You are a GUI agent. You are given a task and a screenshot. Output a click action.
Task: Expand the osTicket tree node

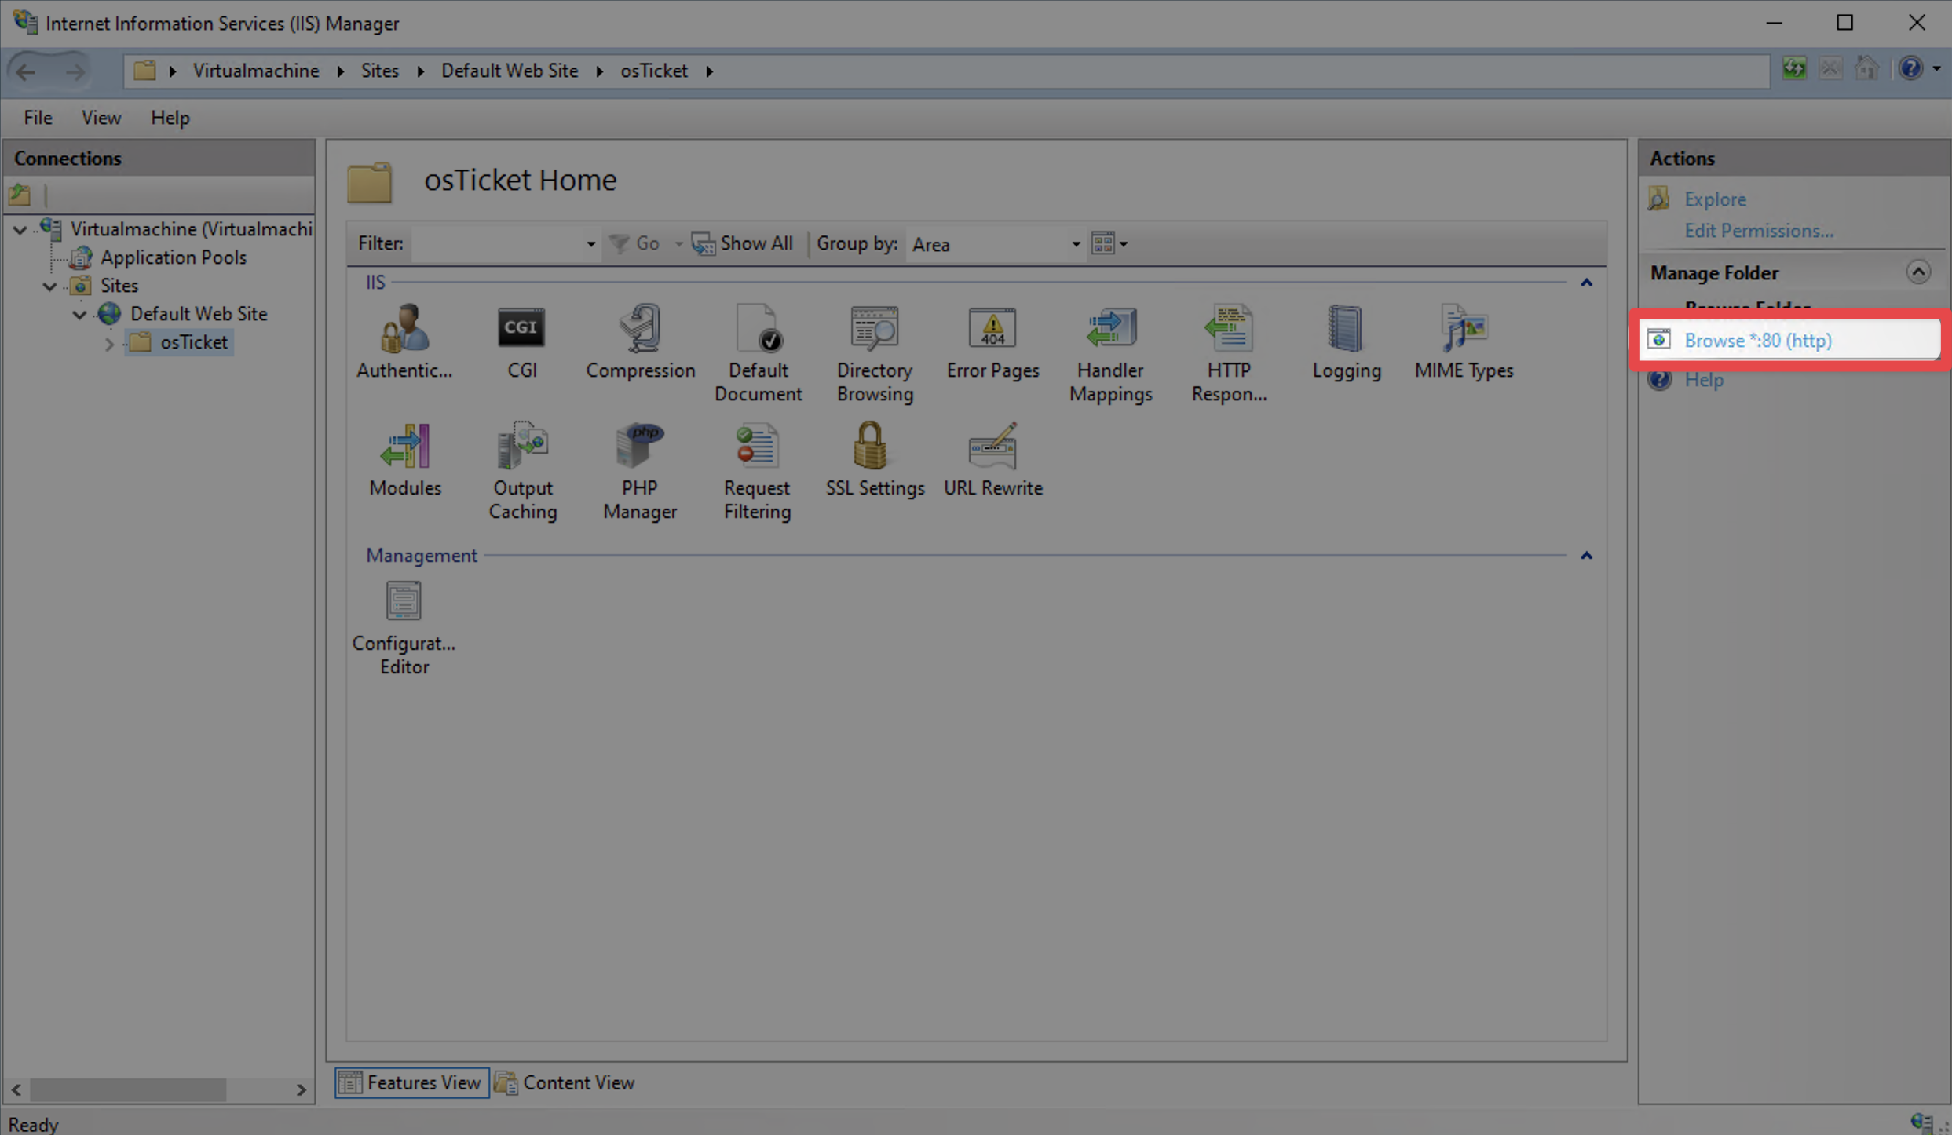pos(109,343)
